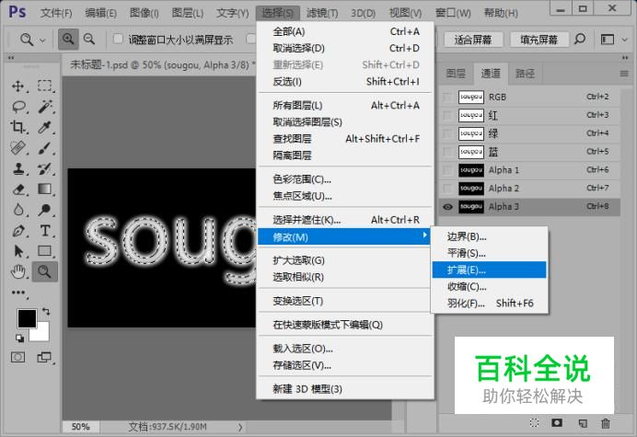637x437 pixels.
Task: Click Zoom In in options bar
Action: click(68, 39)
